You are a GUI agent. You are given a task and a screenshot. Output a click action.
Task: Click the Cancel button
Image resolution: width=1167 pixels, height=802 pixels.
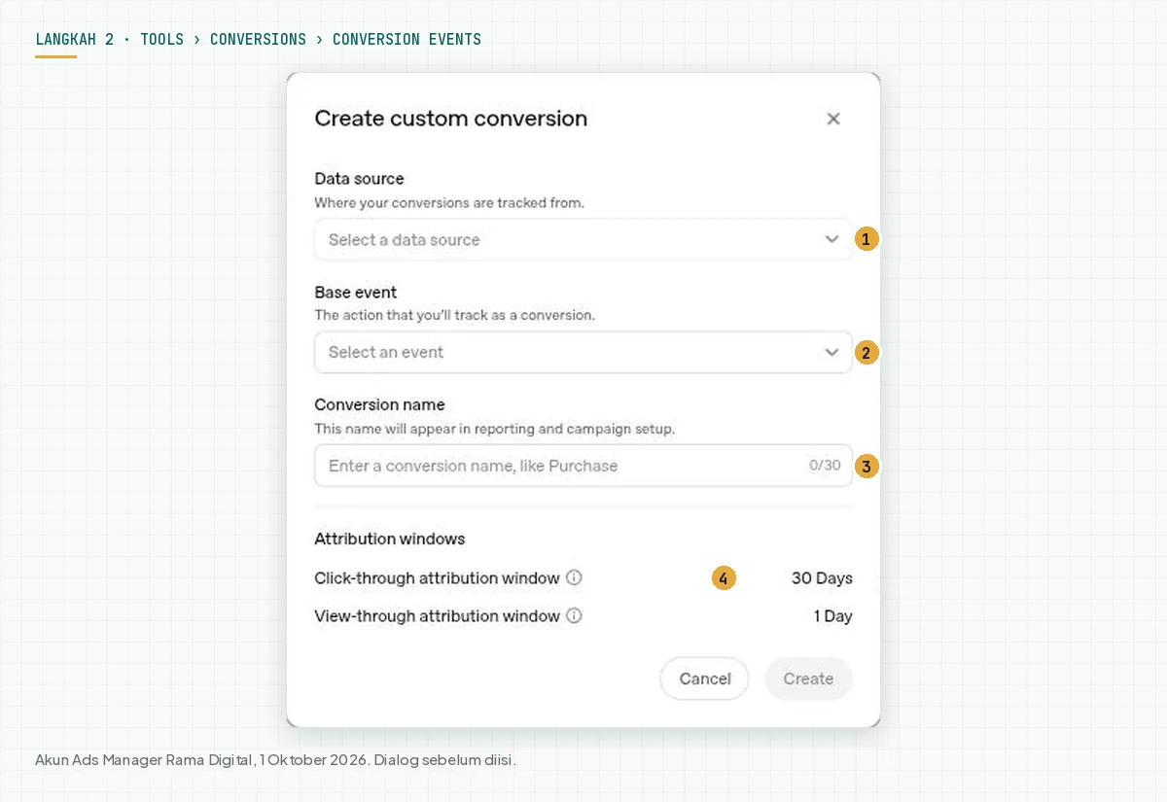704,679
